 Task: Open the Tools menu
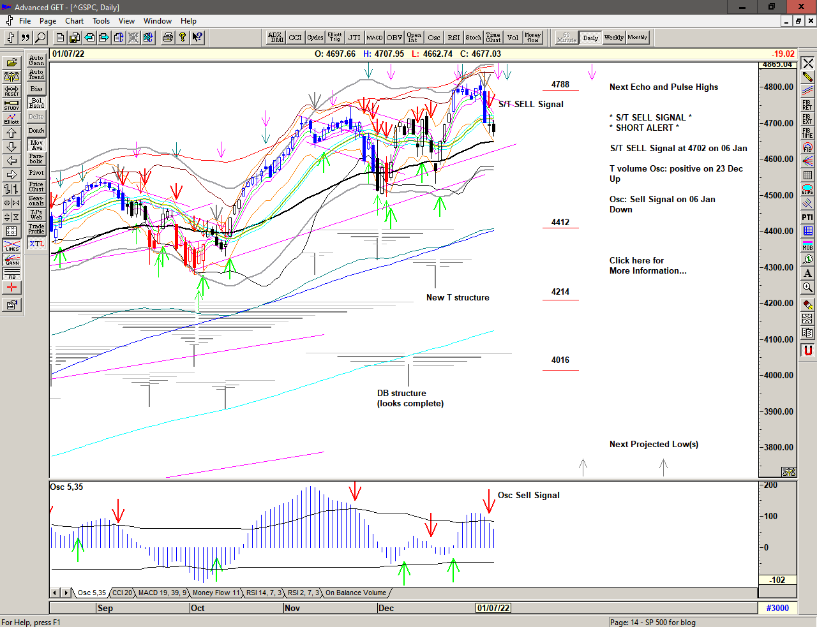(x=101, y=21)
